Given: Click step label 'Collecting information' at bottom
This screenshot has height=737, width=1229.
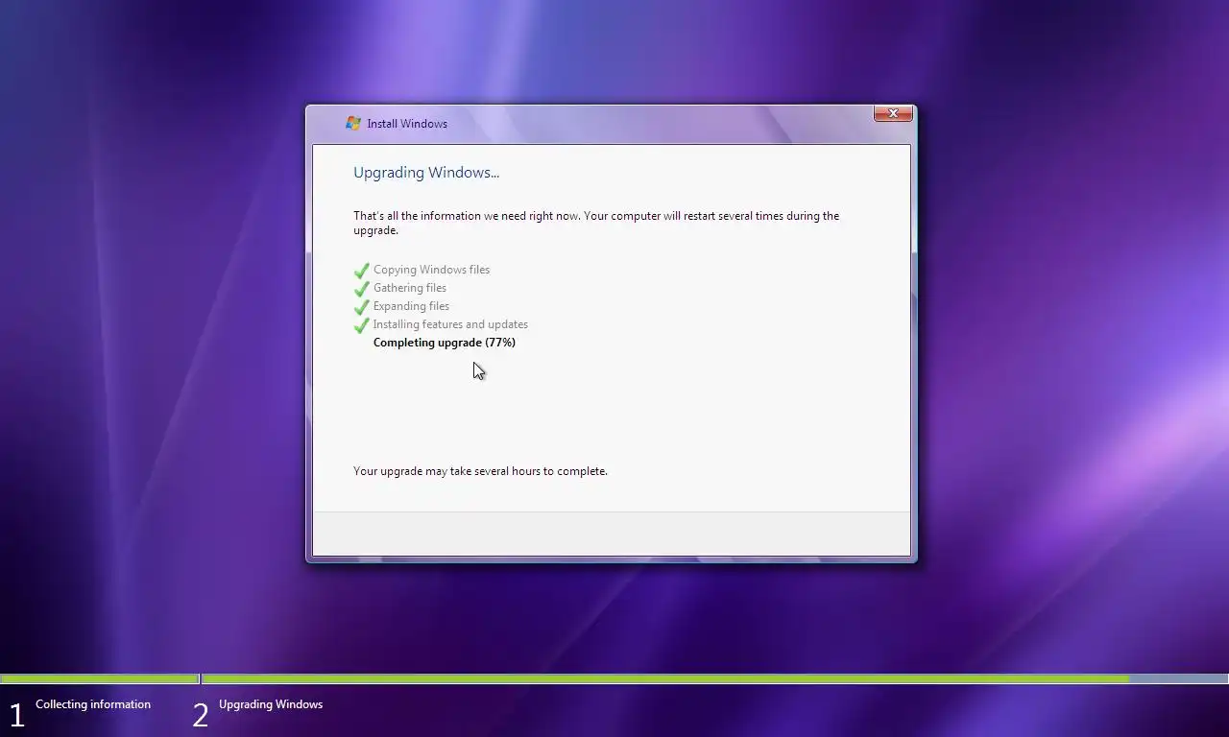Looking at the screenshot, I should [93, 704].
